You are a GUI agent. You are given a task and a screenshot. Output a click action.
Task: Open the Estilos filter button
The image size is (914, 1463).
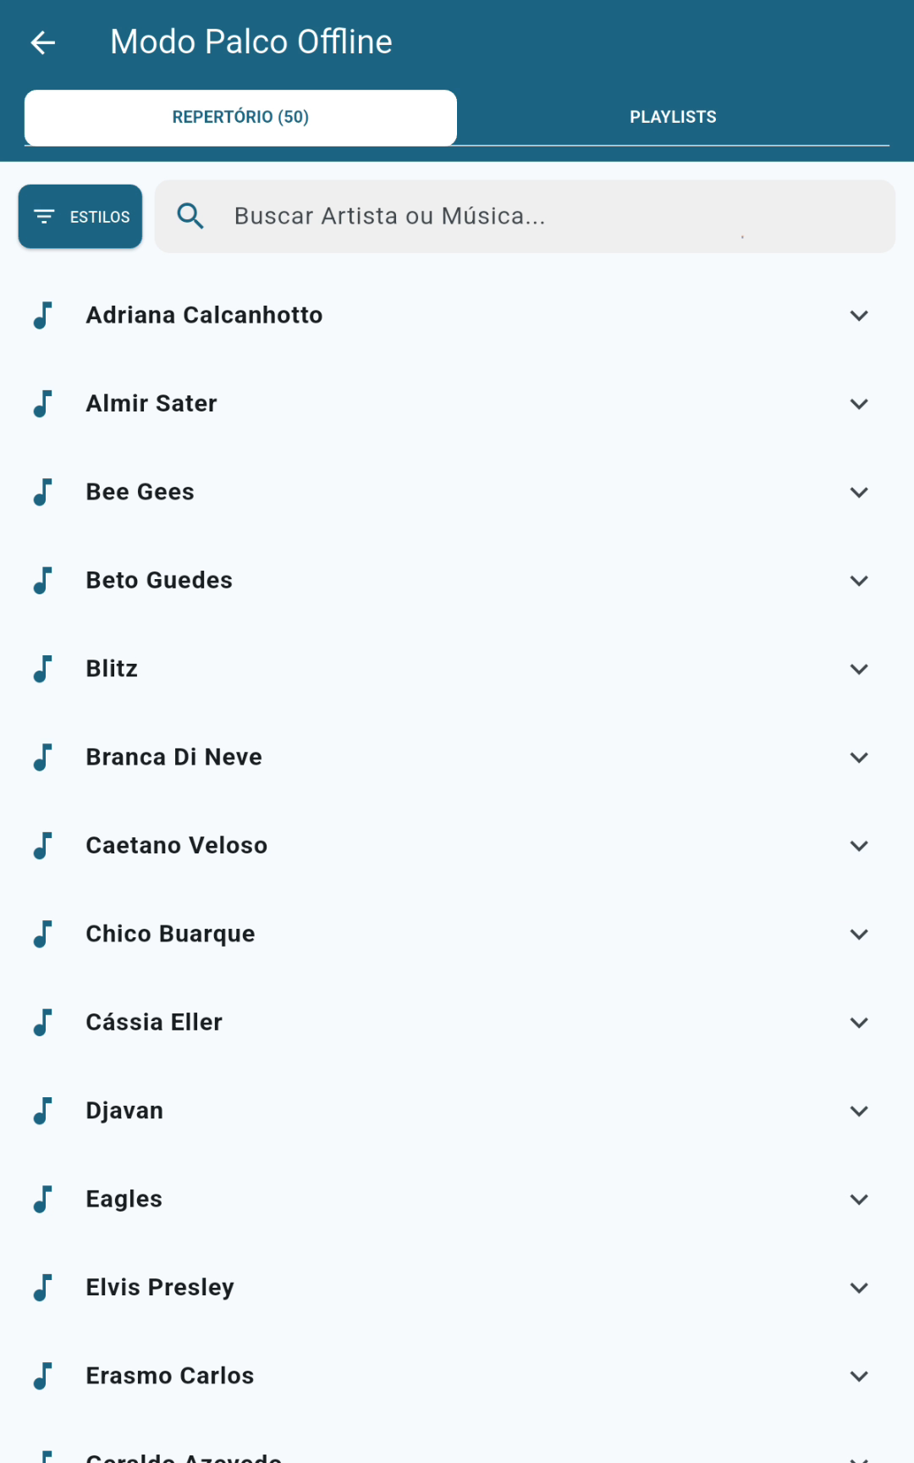pos(80,217)
